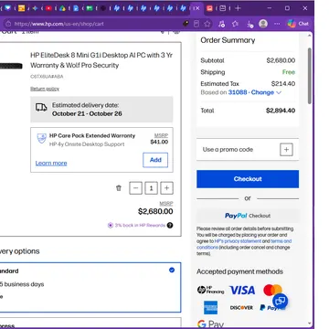Open the reader view icon in address bar
The width and height of the screenshot is (329, 329).
point(196,24)
